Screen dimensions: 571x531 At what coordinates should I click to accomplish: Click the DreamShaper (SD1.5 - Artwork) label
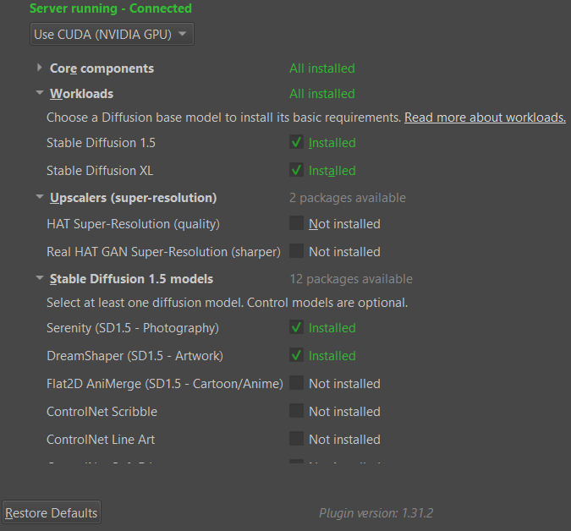coord(135,356)
